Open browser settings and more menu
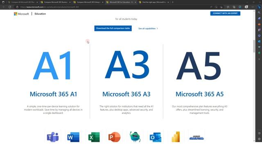The height and width of the screenshot is (147, 262). [253, 7]
